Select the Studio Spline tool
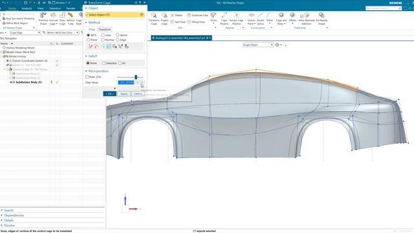 click(260, 19)
